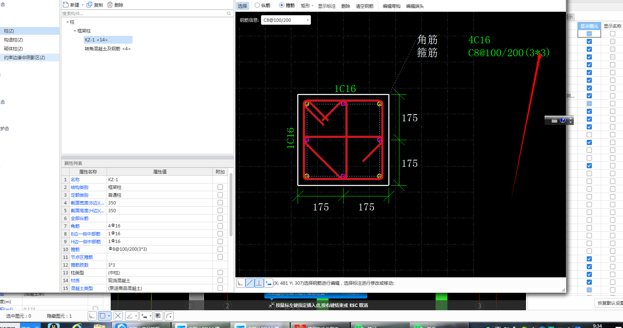The image size is (623, 328).
Task: Click the soft keyboard icon on IME bar
Action: click(555, 121)
